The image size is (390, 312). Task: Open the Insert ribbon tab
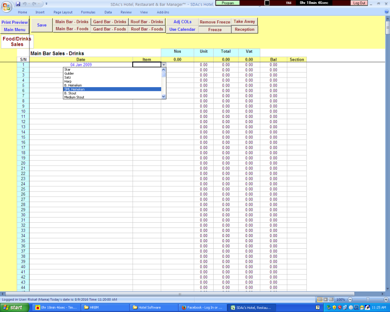tap(40, 12)
